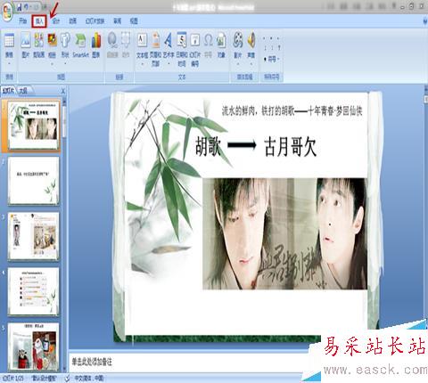Viewport: 428px width, 383px height.
Task: Switch to the 动画 Animations ribbon tab
Action: click(73, 21)
